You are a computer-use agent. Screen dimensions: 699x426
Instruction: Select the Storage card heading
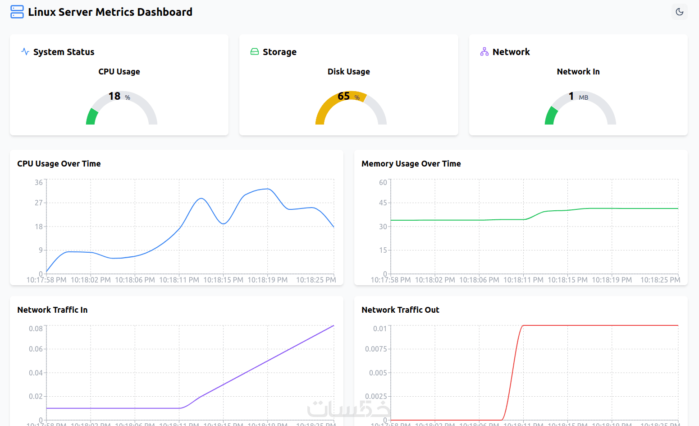coord(279,52)
